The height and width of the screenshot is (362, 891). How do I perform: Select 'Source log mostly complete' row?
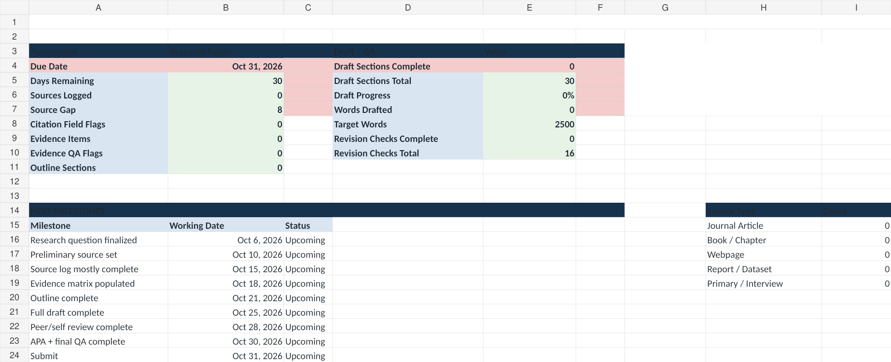tap(98, 269)
